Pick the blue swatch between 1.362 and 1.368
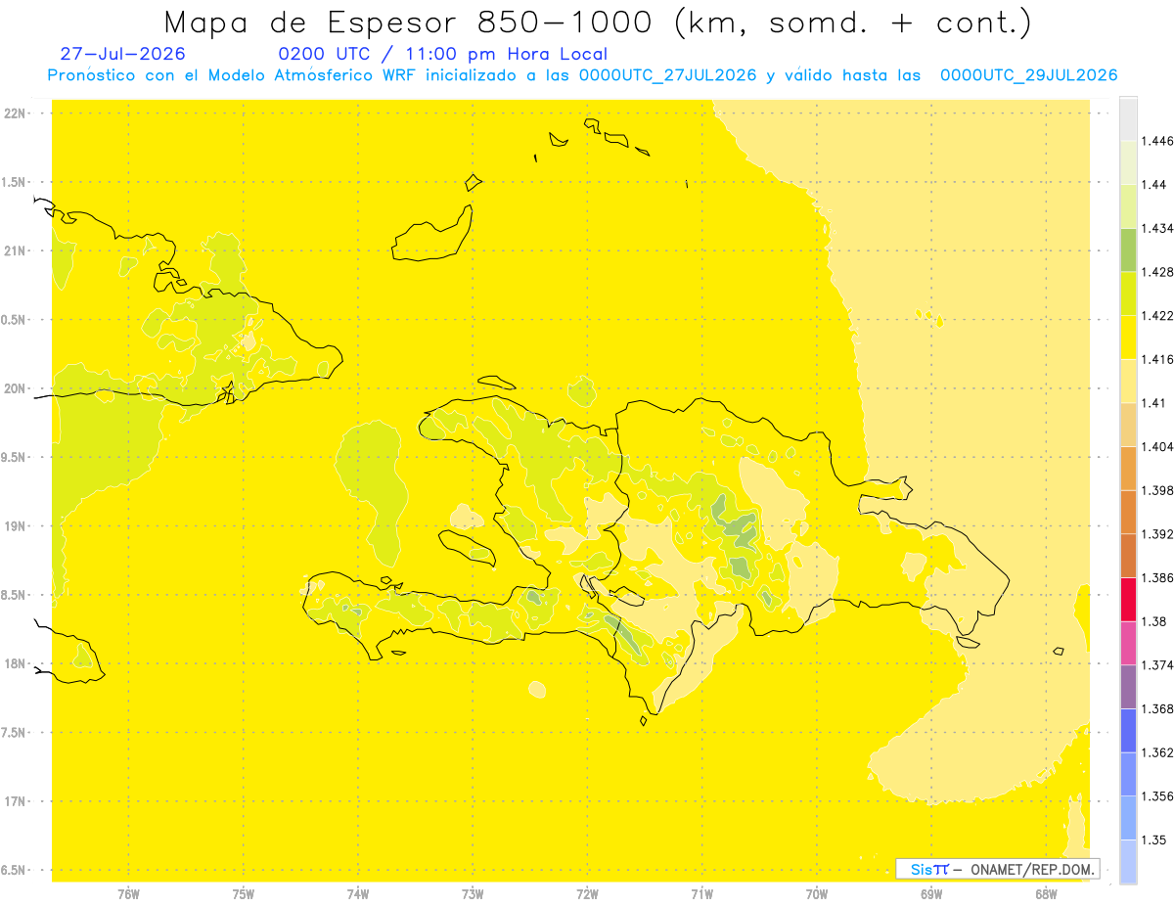Viewport: 1174px width, 907px height. (1128, 730)
